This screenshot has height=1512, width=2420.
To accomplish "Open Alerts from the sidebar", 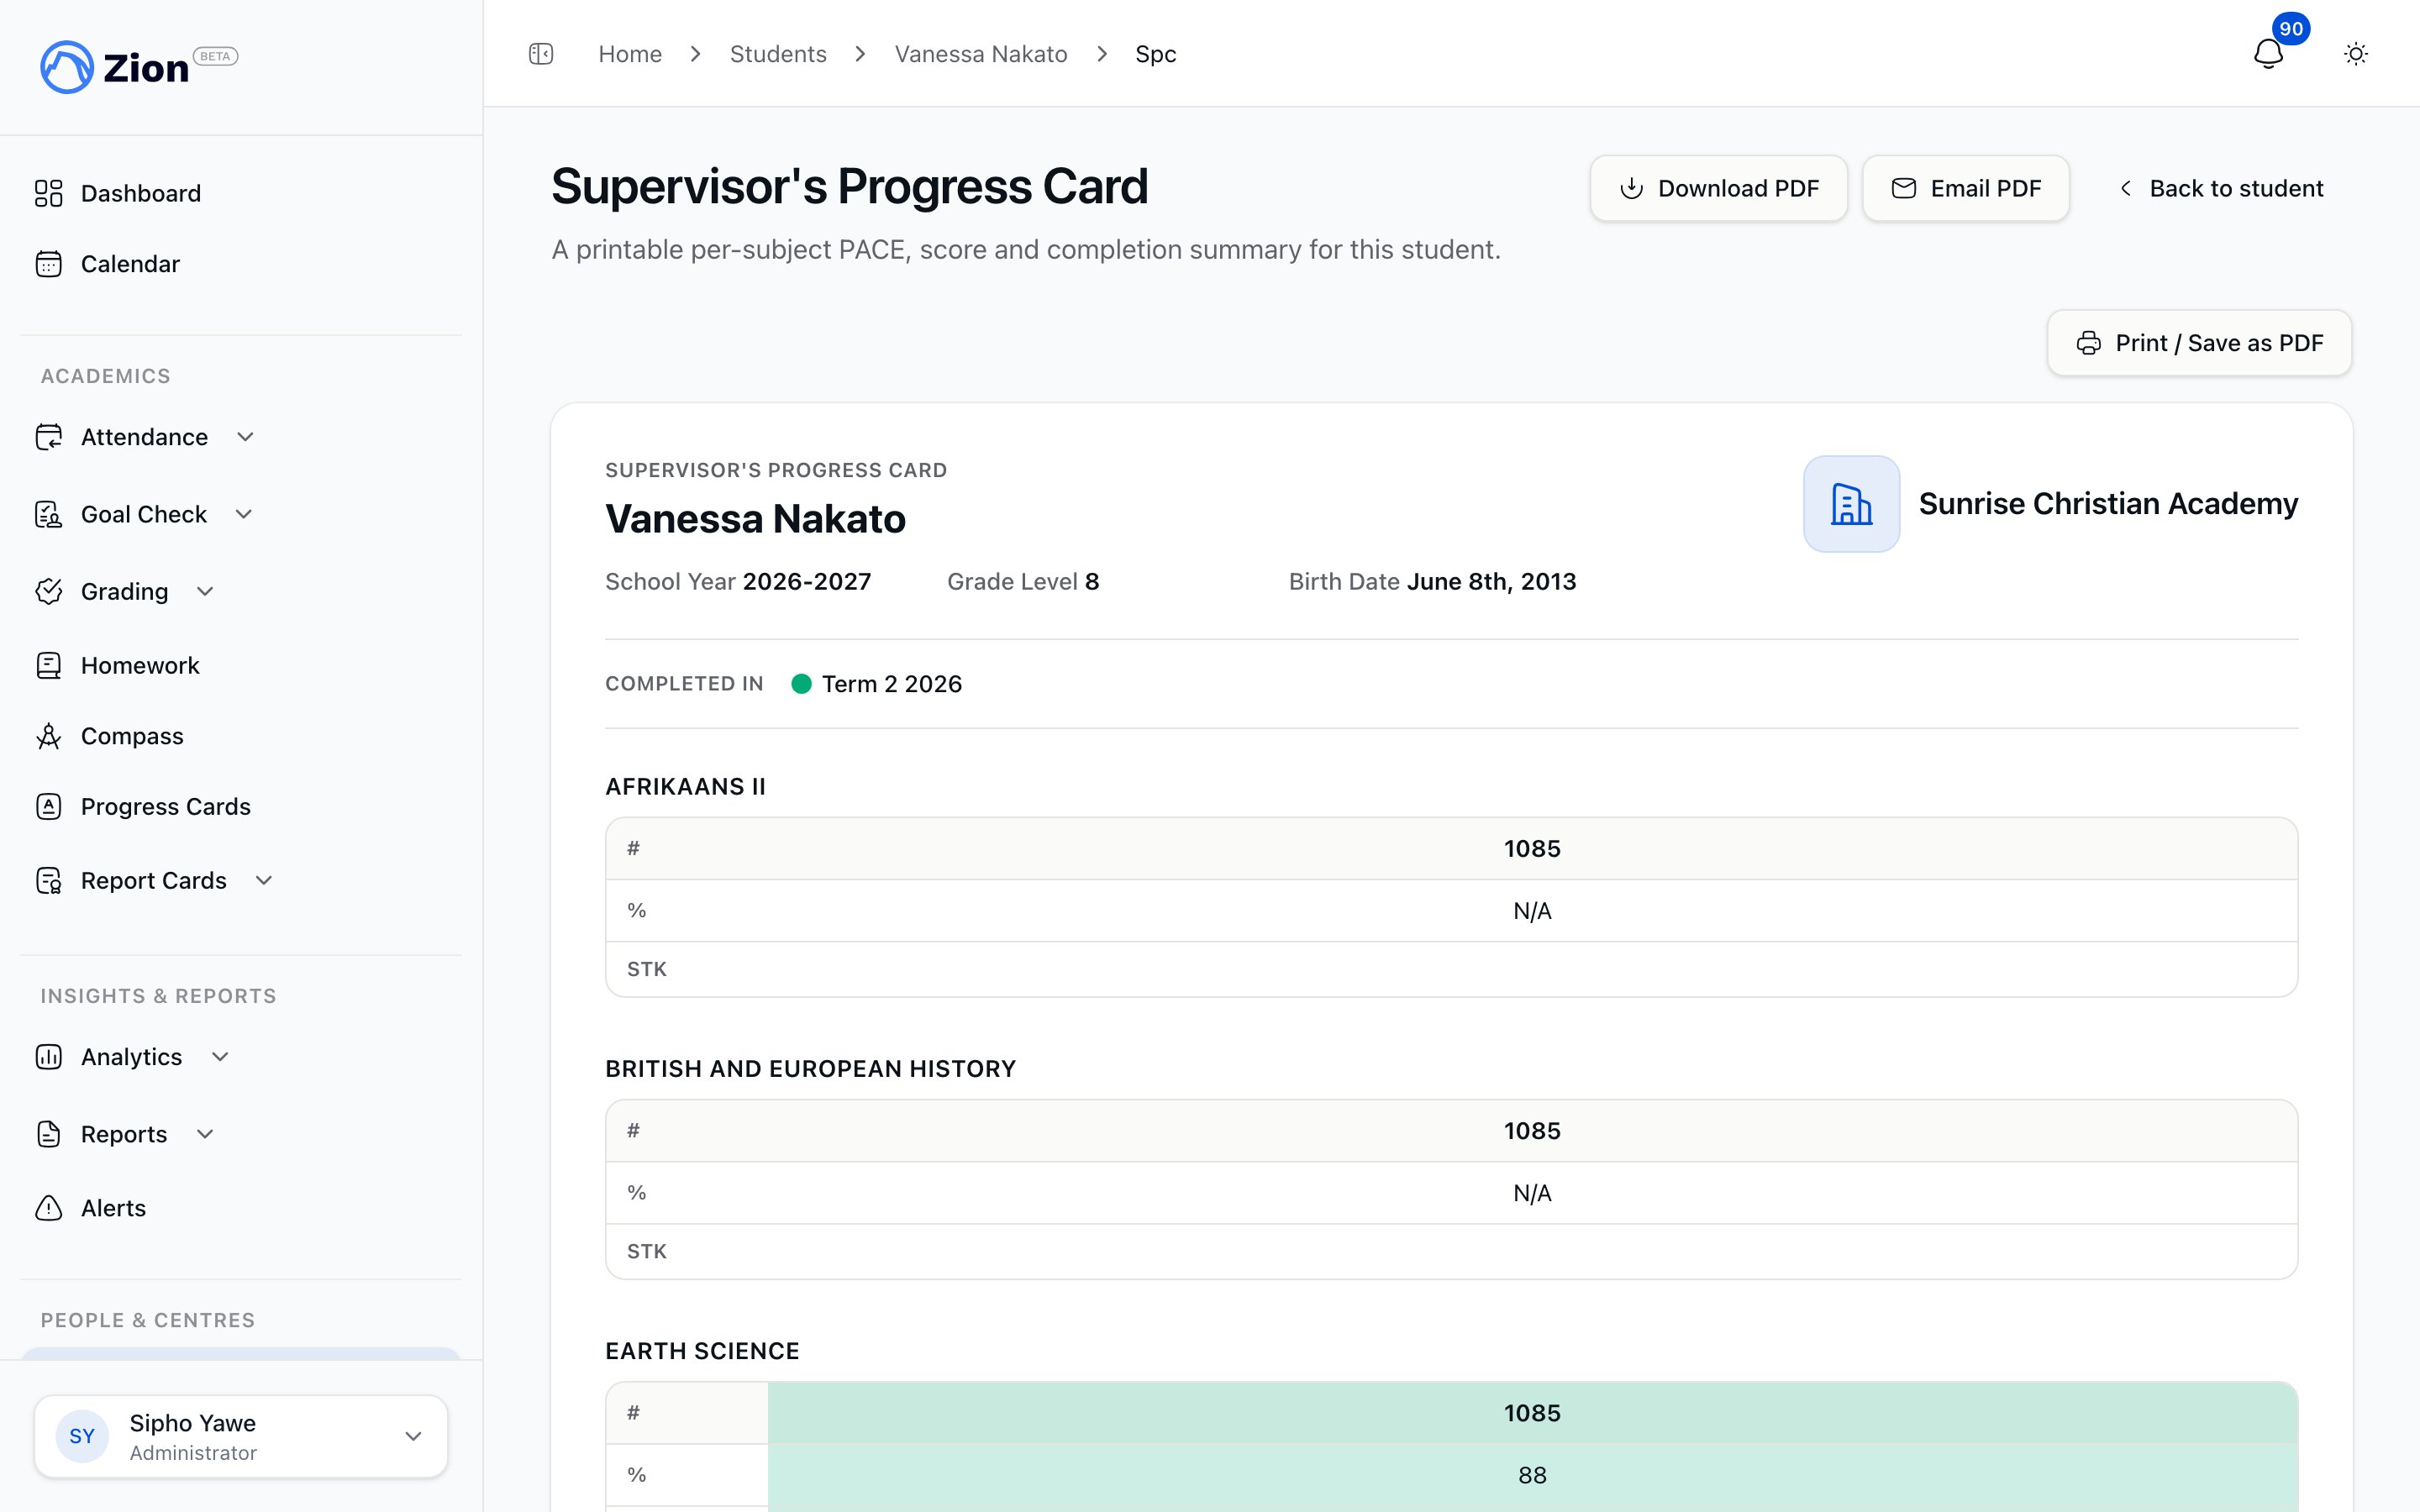I will coord(241,1208).
